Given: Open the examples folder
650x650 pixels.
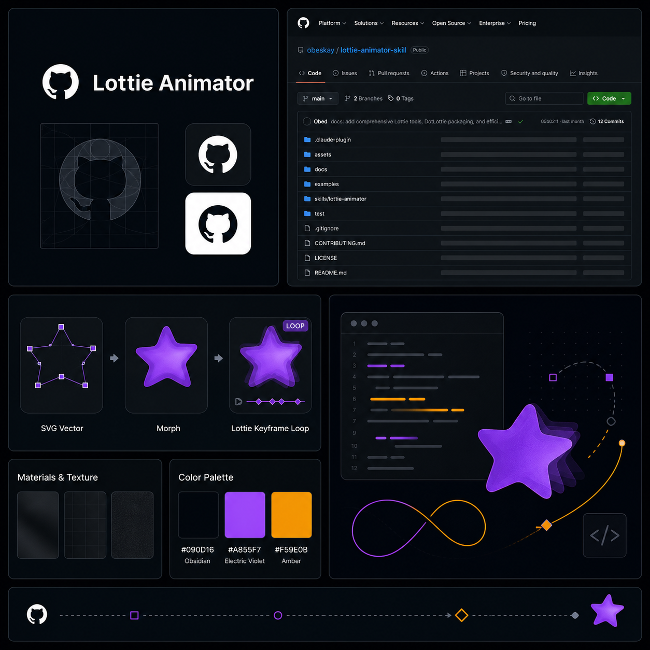Looking at the screenshot, I should [327, 184].
